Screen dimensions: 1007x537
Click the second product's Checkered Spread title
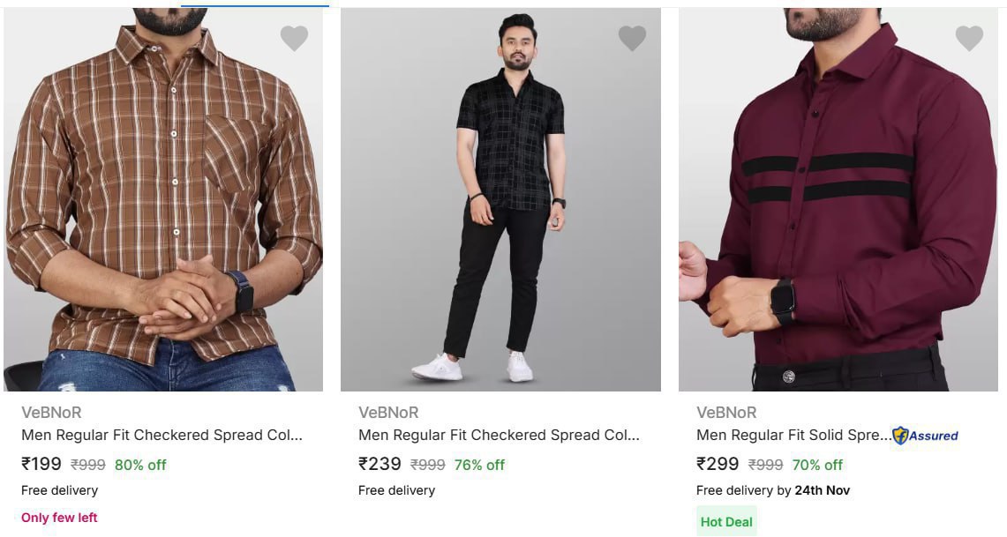(x=499, y=435)
